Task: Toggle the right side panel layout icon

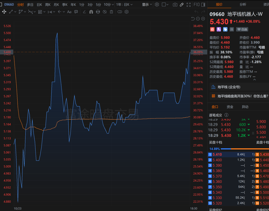Action: [202, 5]
